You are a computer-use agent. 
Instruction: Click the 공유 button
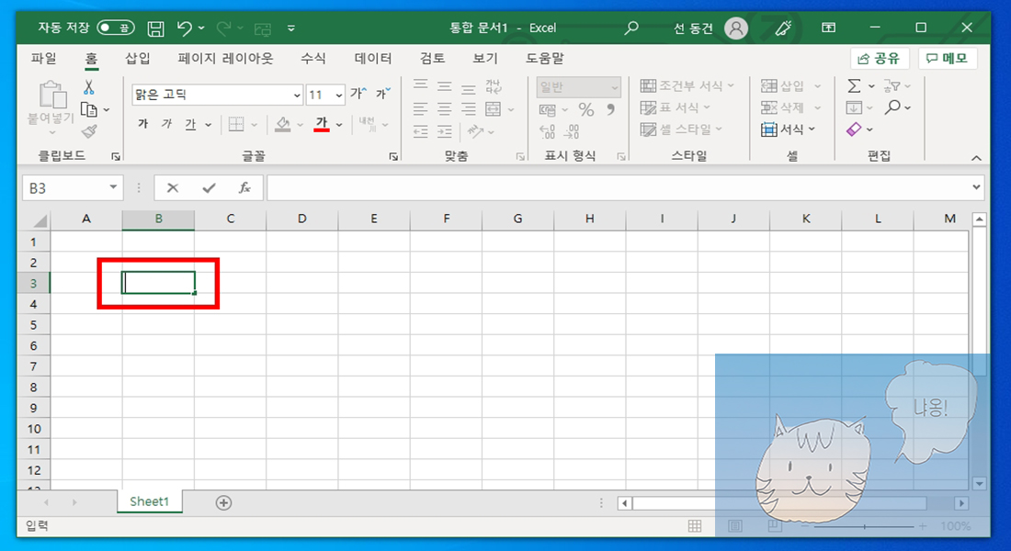point(880,59)
